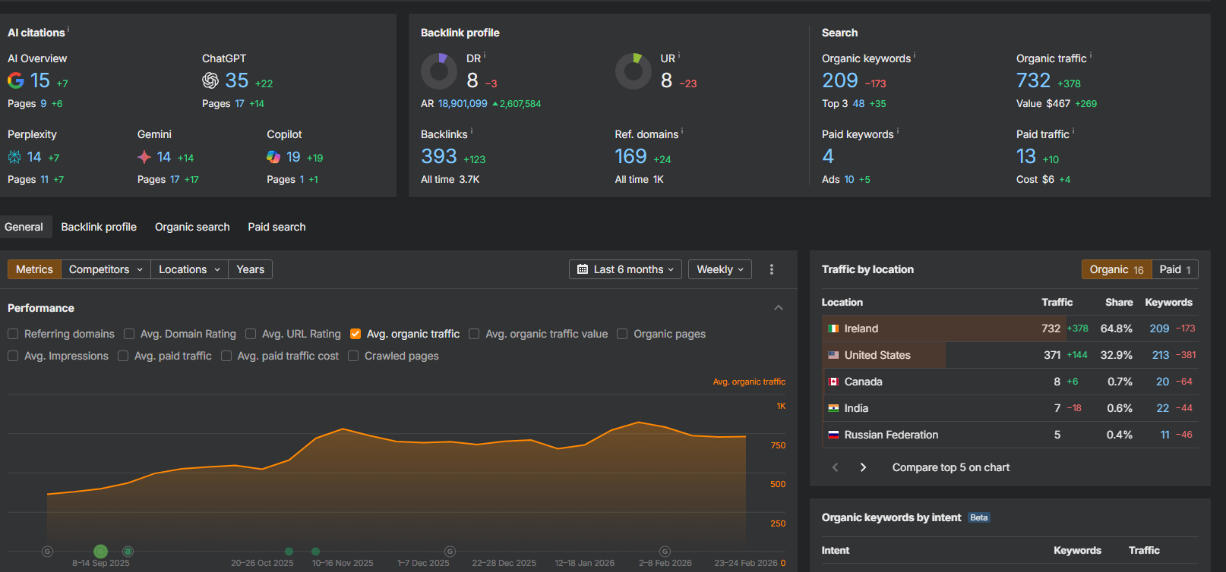Viewport: 1226px width, 572px height.
Task: Collapse the Performance section chevron
Action: click(x=779, y=308)
